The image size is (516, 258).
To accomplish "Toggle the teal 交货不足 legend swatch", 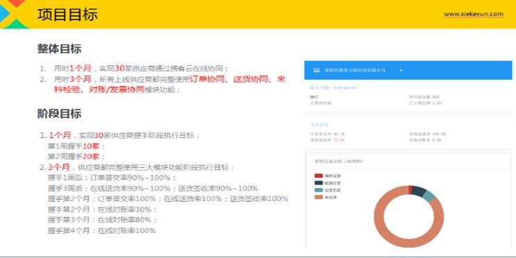I will (318, 190).
